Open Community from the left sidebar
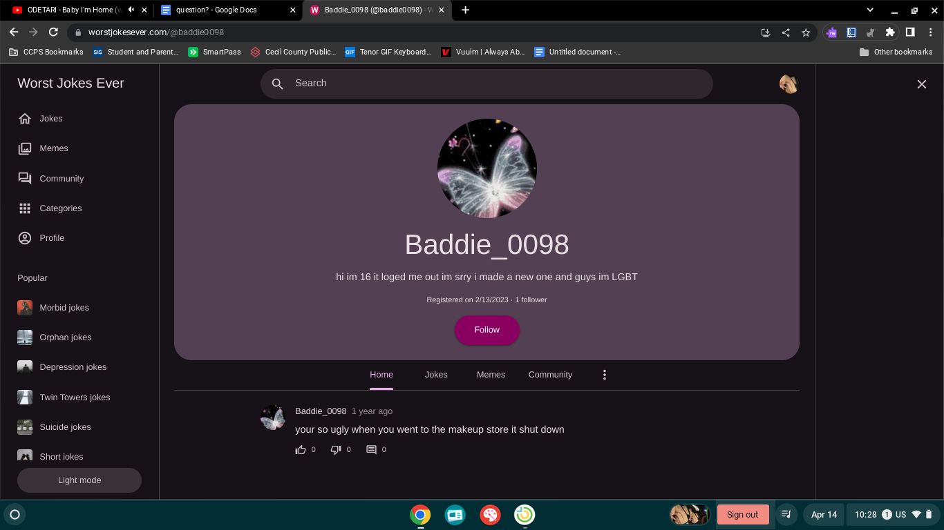Image resolution: width=944 pixels, height=530 pixels. 61,179
